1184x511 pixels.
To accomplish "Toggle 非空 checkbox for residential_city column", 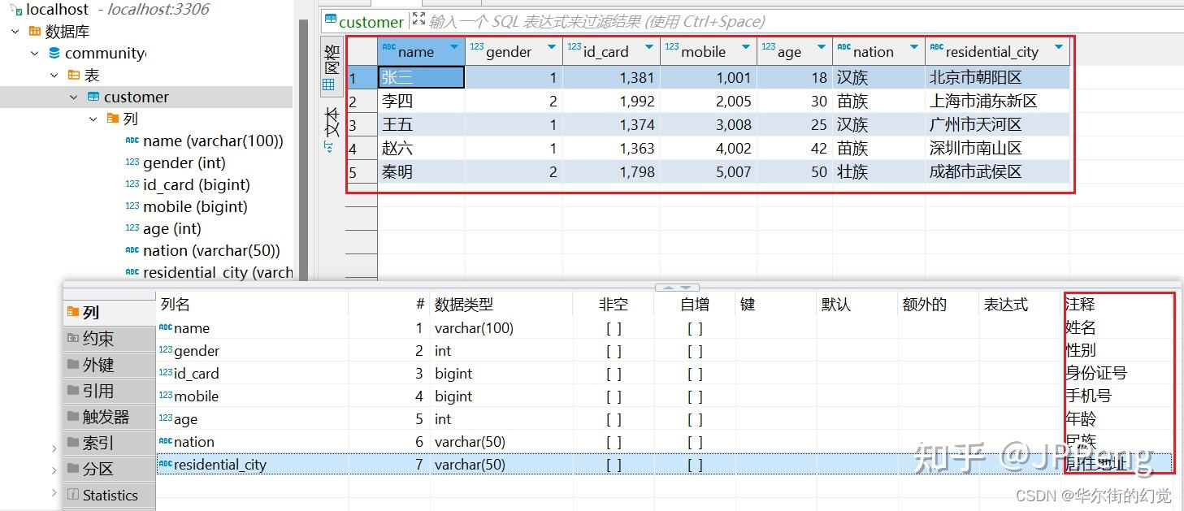I will (614, 465).
